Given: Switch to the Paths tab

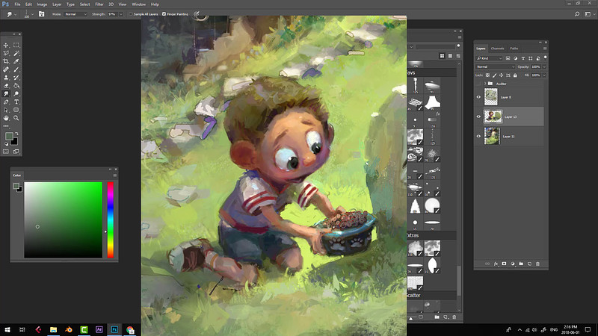Looking at the screenshot, I should 514,49.
